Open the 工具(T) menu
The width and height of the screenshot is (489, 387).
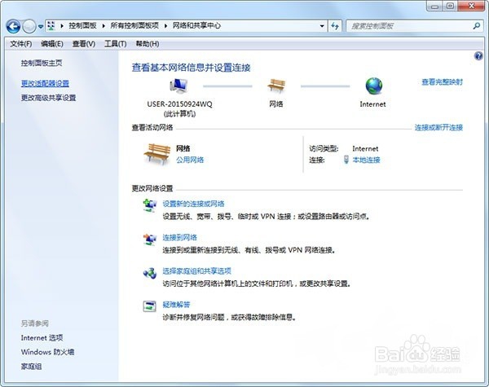pos(116,44)
